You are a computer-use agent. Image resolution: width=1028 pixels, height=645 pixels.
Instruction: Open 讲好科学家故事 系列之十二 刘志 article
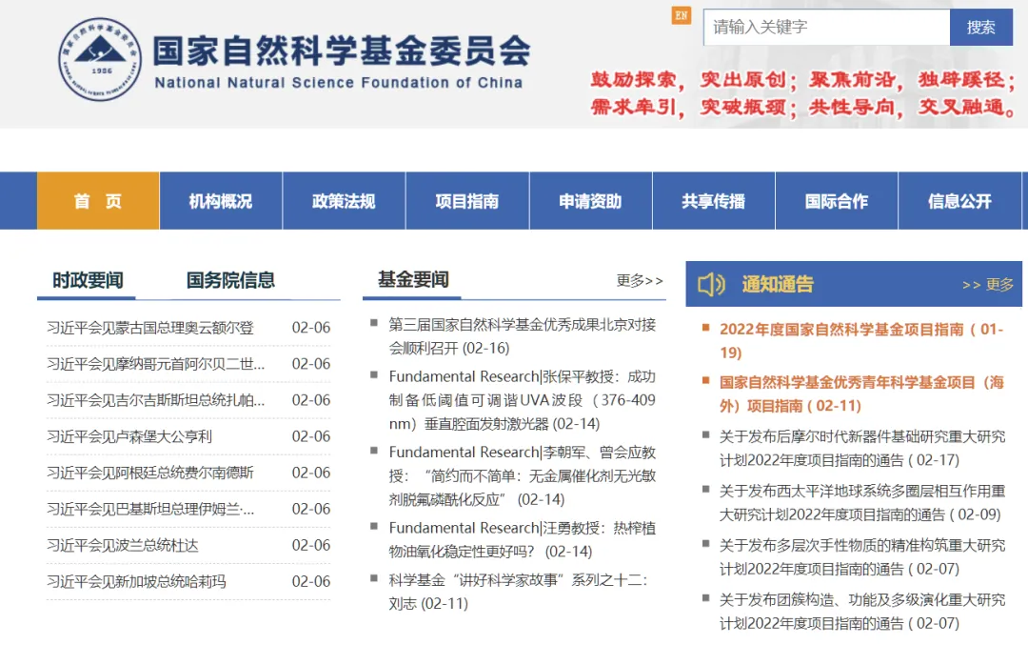[519, 592]
